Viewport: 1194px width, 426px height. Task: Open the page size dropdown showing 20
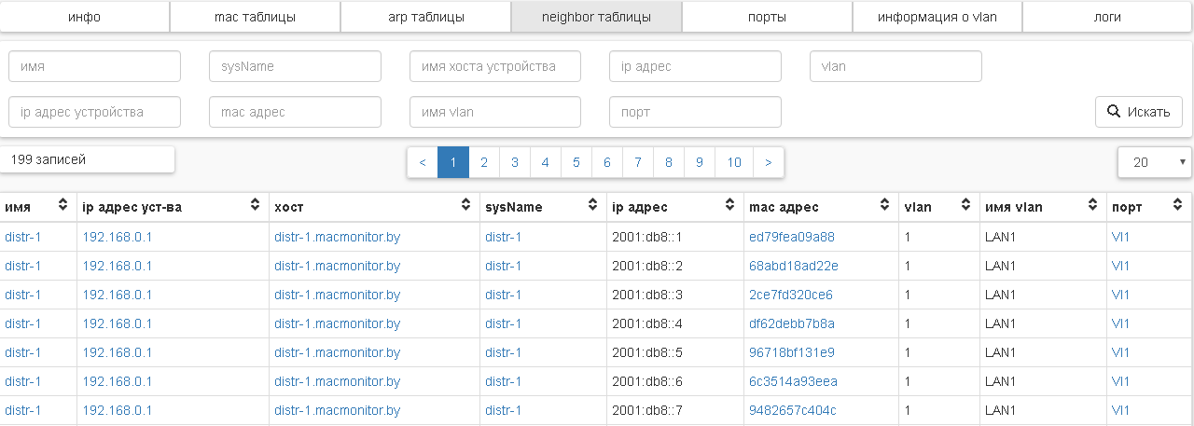coord(1155,162)
